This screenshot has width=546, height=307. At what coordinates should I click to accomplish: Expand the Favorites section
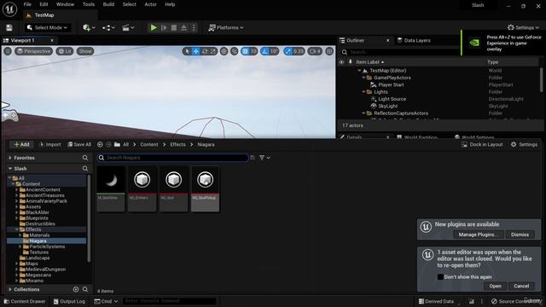coord(10,158)
